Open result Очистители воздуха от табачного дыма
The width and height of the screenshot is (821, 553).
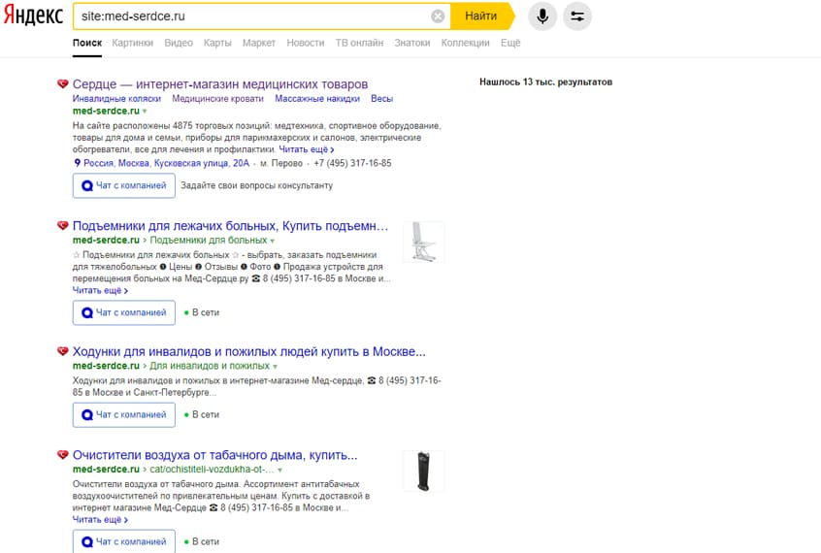[x=215, y=455]
